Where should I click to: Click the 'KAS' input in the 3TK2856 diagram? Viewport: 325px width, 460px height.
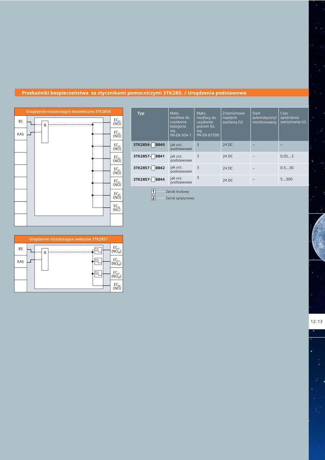(21, 134)
